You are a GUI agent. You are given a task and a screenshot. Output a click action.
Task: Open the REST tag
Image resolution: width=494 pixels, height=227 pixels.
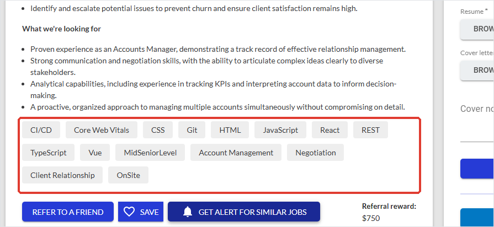click(x=370, y=130)
